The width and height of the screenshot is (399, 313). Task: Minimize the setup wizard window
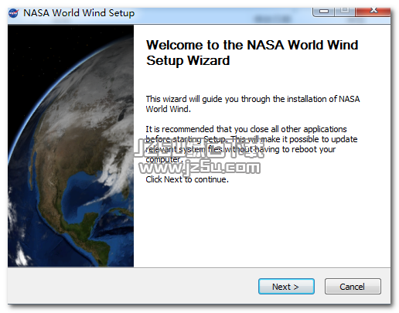pyautogui.click(x=324, y=12)
